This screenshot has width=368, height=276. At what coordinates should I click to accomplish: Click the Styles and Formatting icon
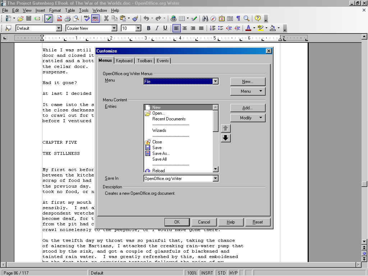point(8,28)
